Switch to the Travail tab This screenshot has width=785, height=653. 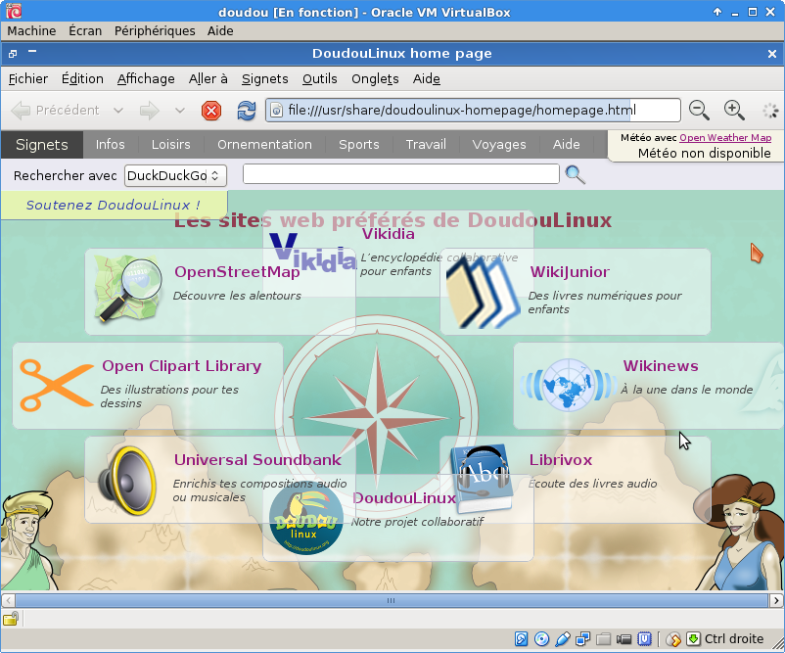coord(426,145)
